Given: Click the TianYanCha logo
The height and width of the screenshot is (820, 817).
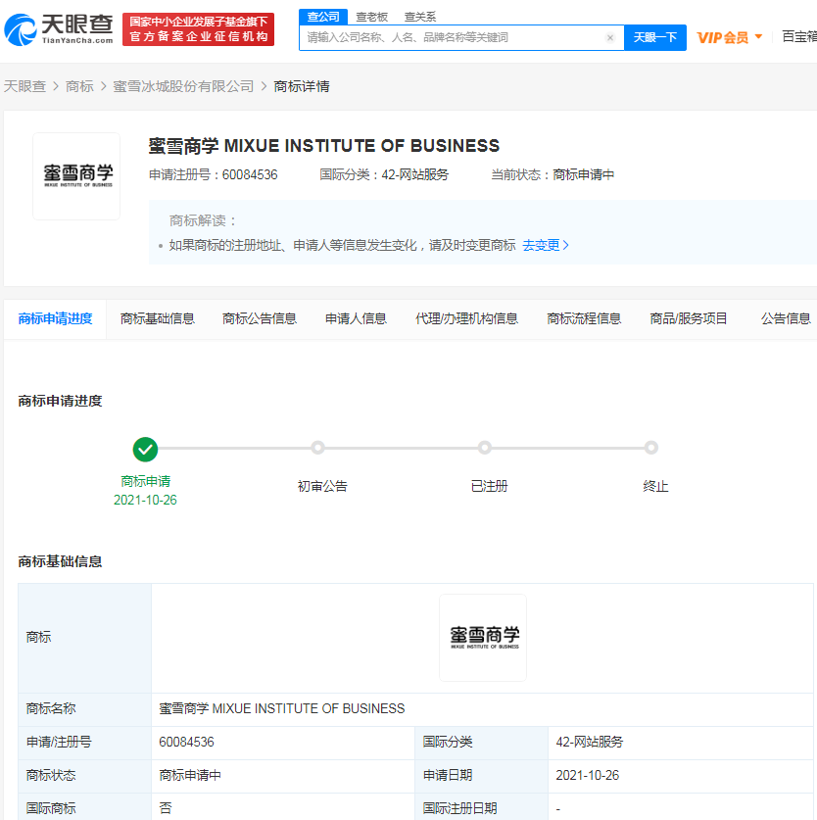Looking at the screenshot, I should point(59,29).
